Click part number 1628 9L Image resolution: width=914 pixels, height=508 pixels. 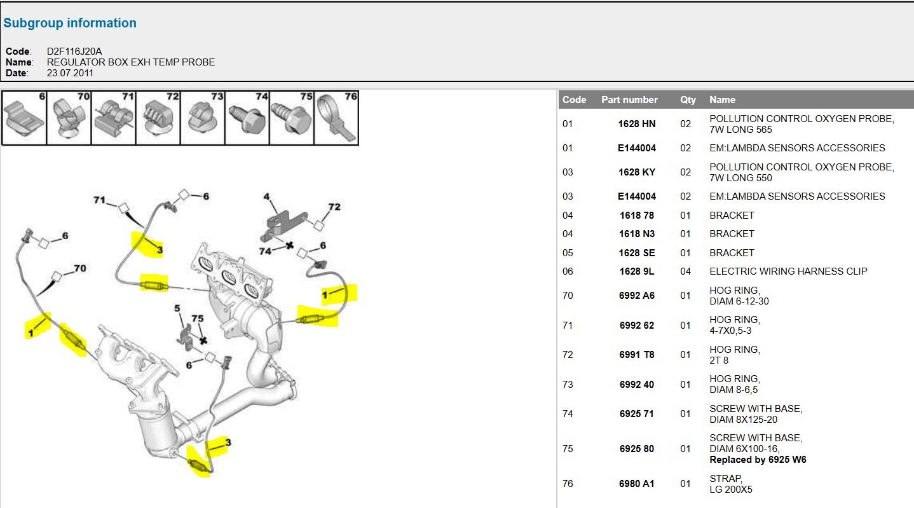pyautogui.click(x=637, y=271)
